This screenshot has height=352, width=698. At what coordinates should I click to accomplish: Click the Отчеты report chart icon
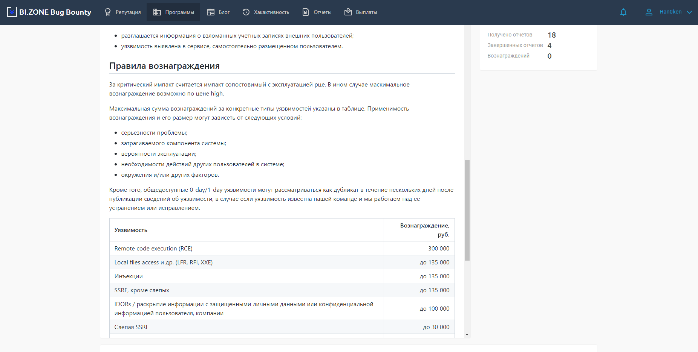(306, 12)
